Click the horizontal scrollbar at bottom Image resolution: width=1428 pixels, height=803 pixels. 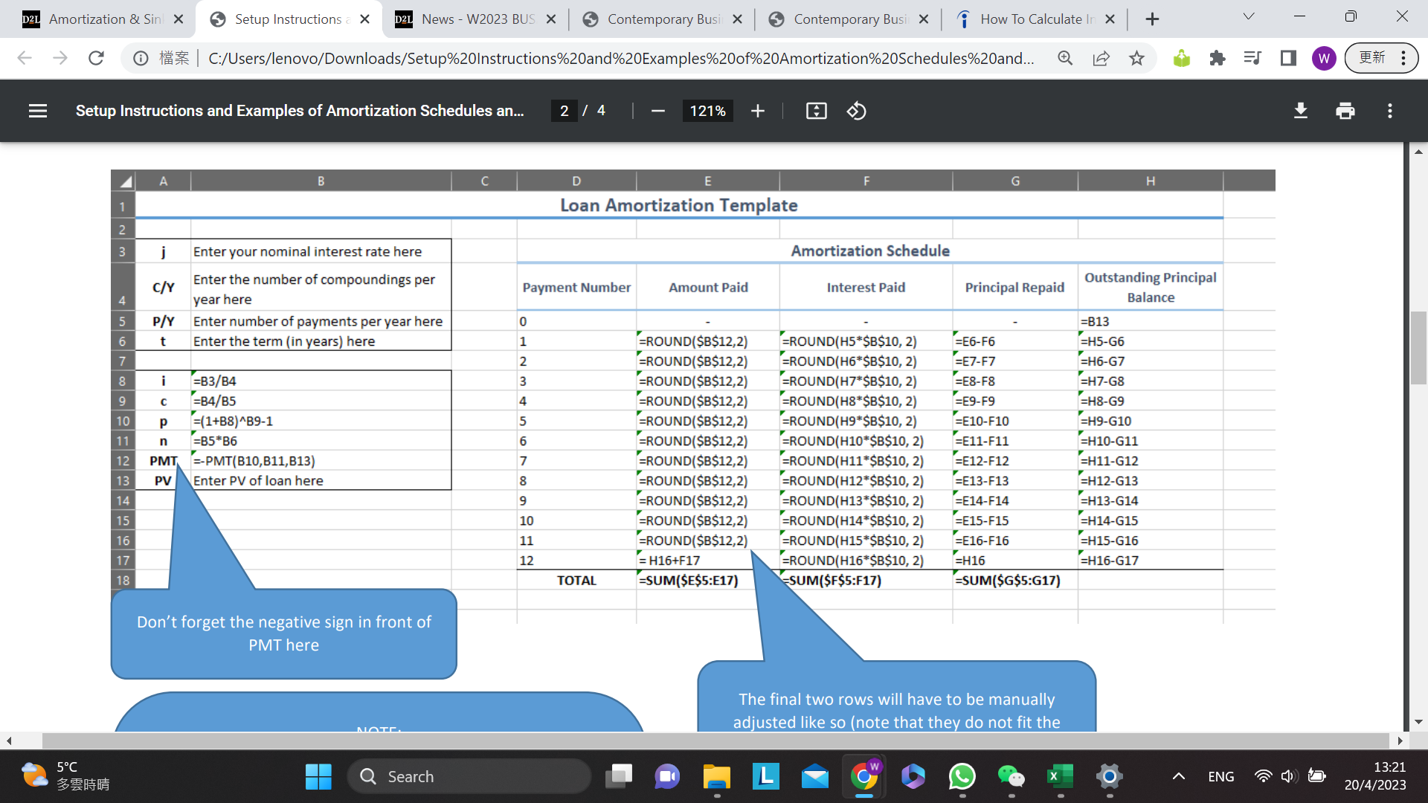coord(714,741)
